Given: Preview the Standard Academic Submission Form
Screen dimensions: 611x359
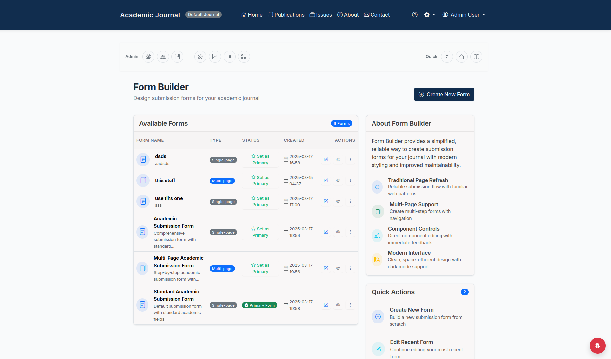Looking at the screenshot, I should [x=338, y=305].
